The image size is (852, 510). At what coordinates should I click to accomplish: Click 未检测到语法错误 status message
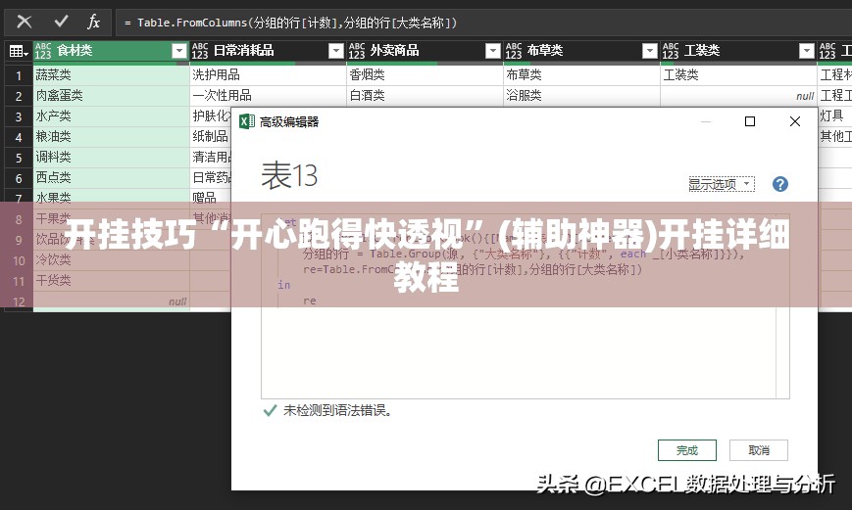tap(337, 411)
